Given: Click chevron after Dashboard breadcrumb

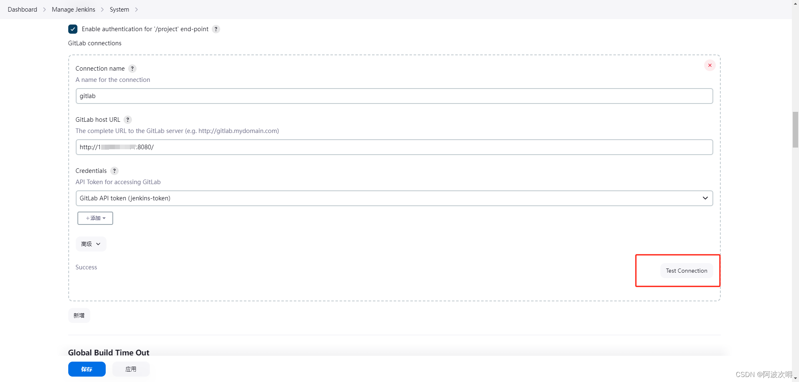Looking at the screenshot, I should click(x=45, y=10).
